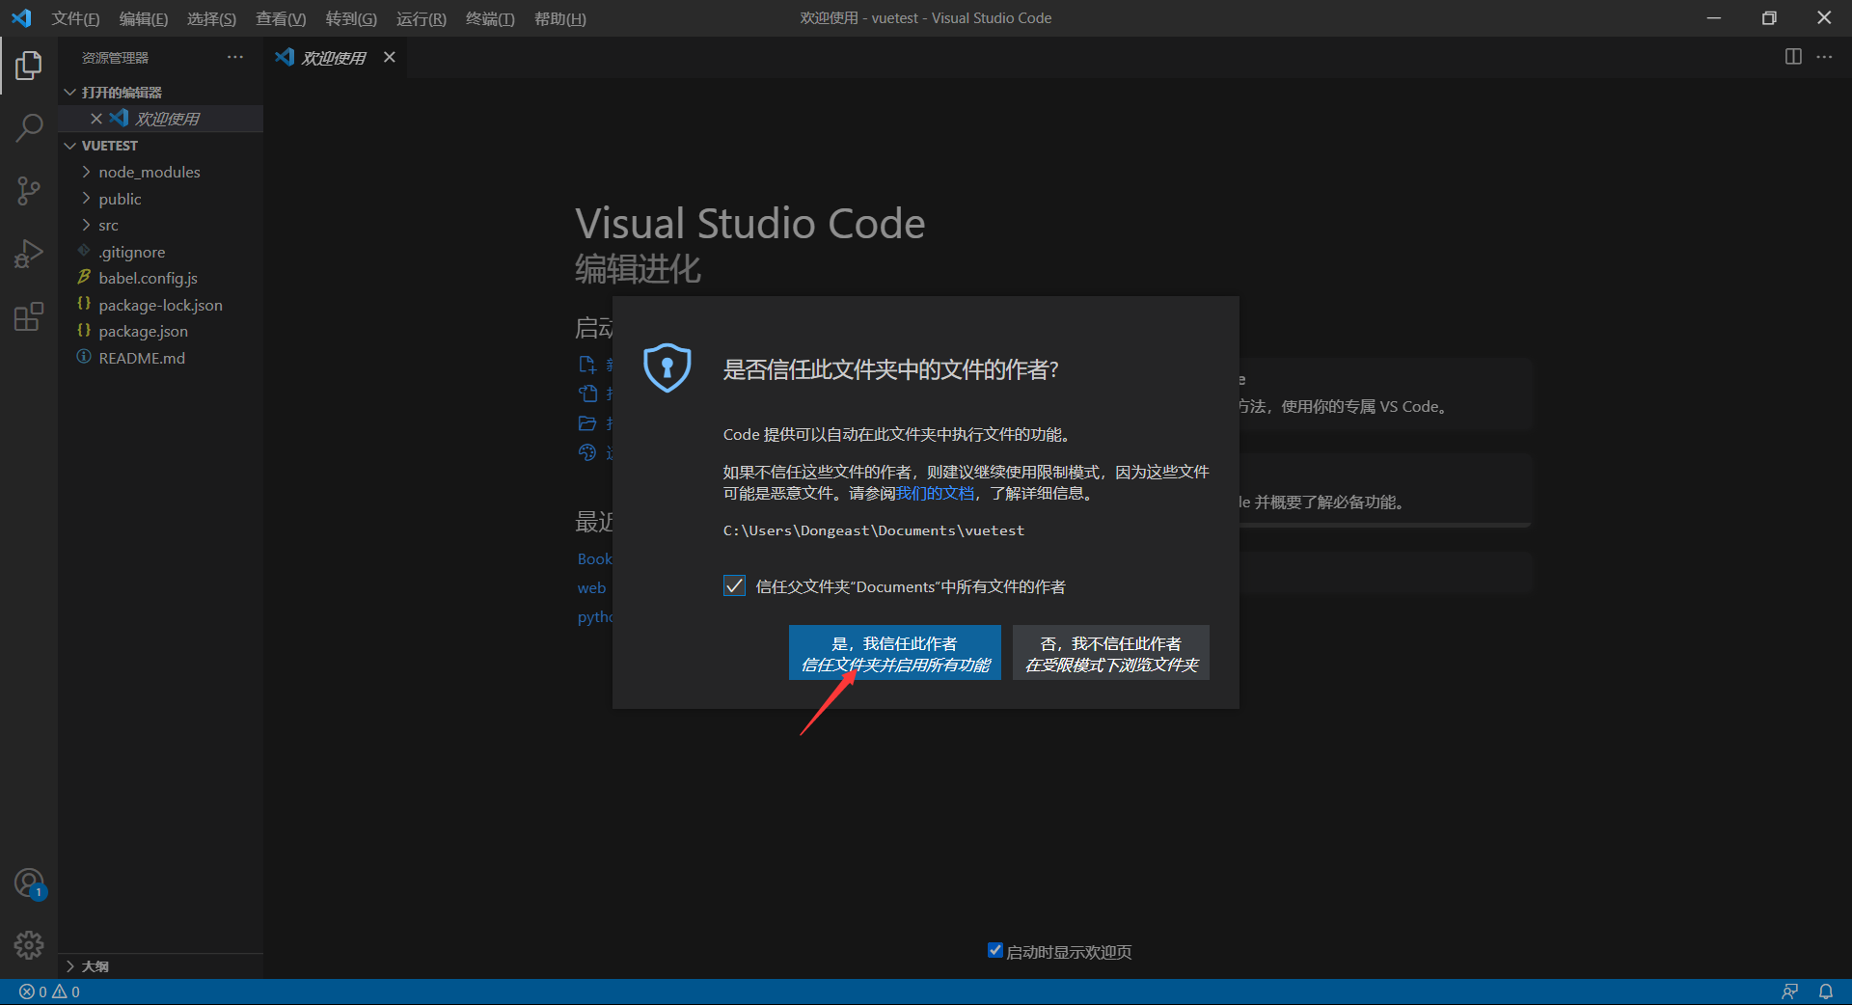Open editor more actions ellipsis
This screenshot has height=1005, width=1852.
click(1824, 57)
